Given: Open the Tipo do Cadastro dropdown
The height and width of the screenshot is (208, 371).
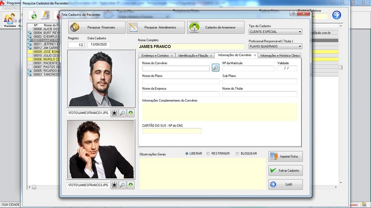Looking at the screenshot, I should pyautogui.click(x=300, y=32).
